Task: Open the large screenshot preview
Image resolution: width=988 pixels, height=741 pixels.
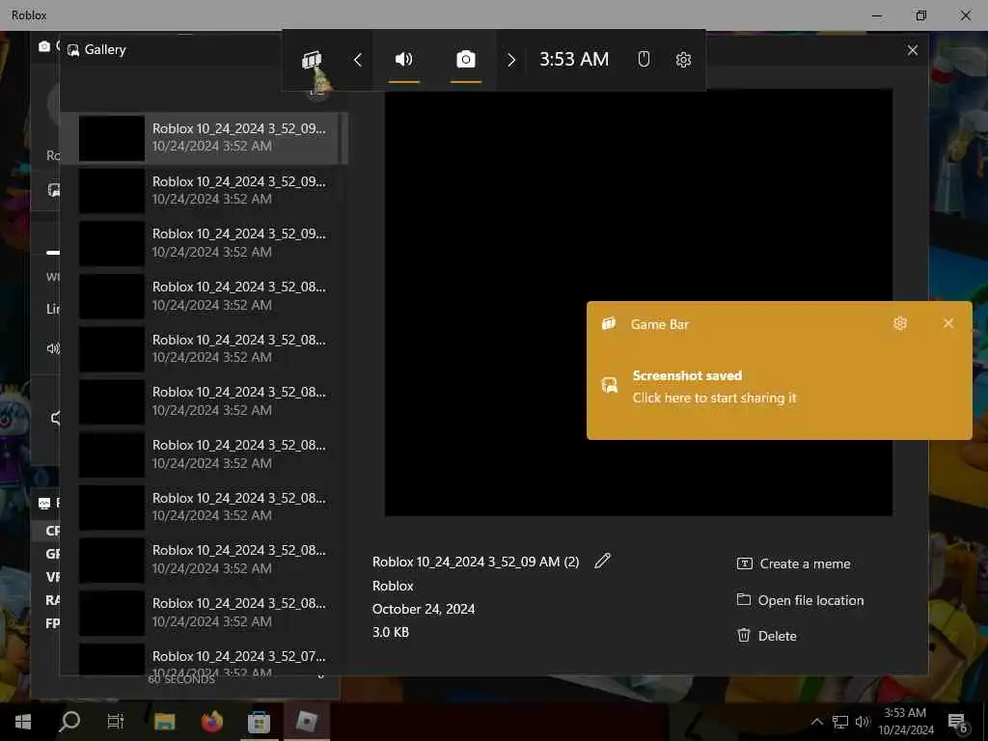Action: [x=639, y=302]
